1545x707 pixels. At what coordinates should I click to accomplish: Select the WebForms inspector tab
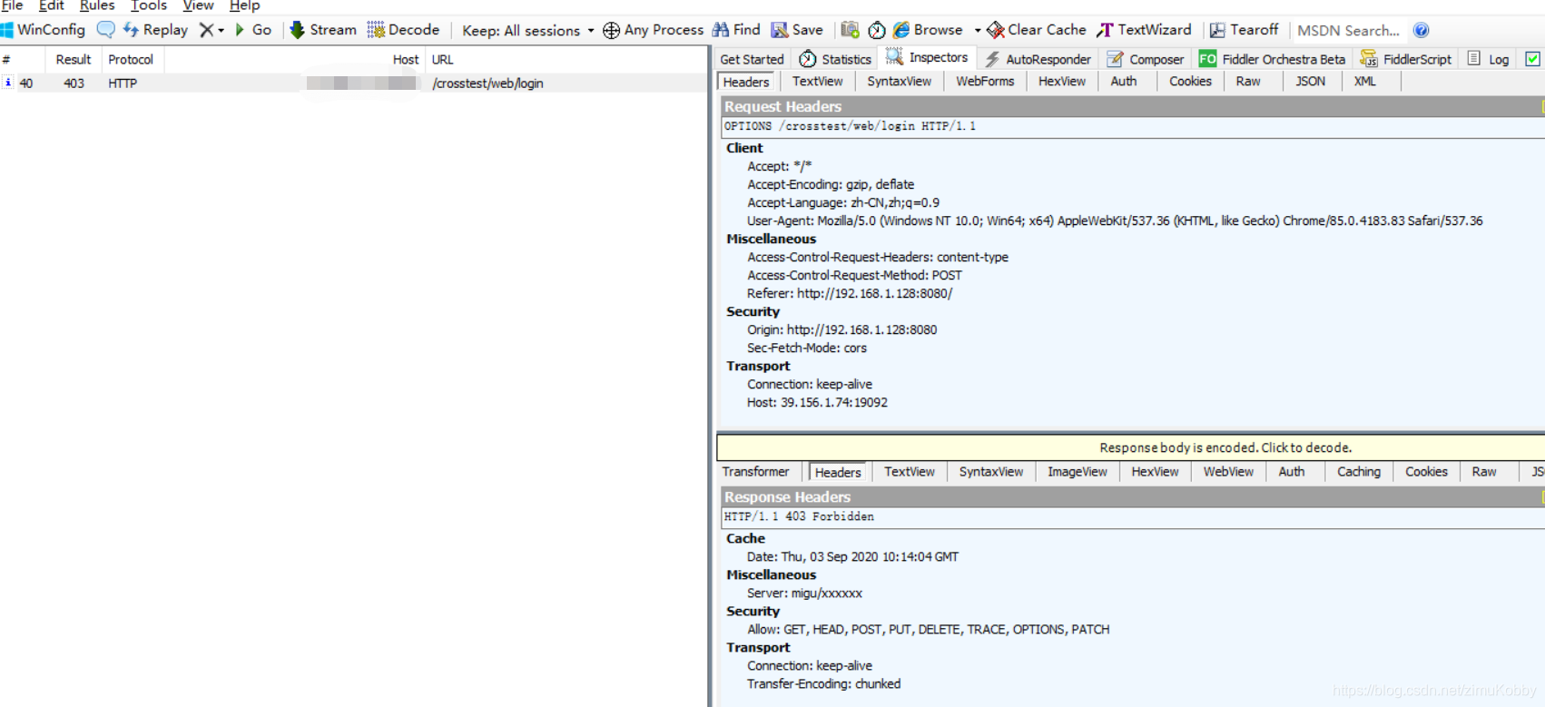pyautogui.click(x=985, y=82)
